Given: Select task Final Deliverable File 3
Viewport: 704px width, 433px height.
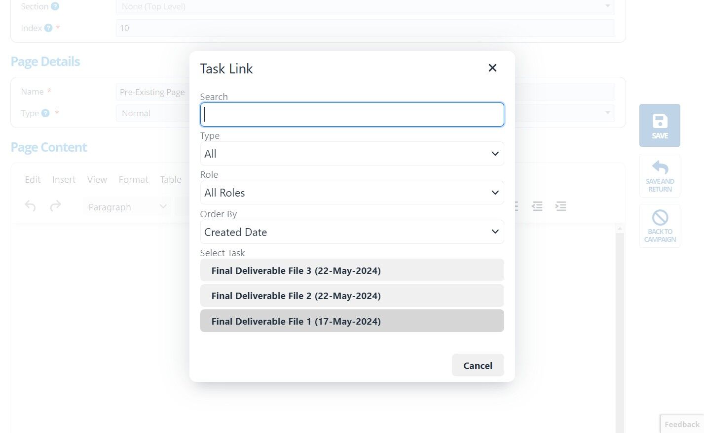Looking at the screenshot, I should 352,270.
